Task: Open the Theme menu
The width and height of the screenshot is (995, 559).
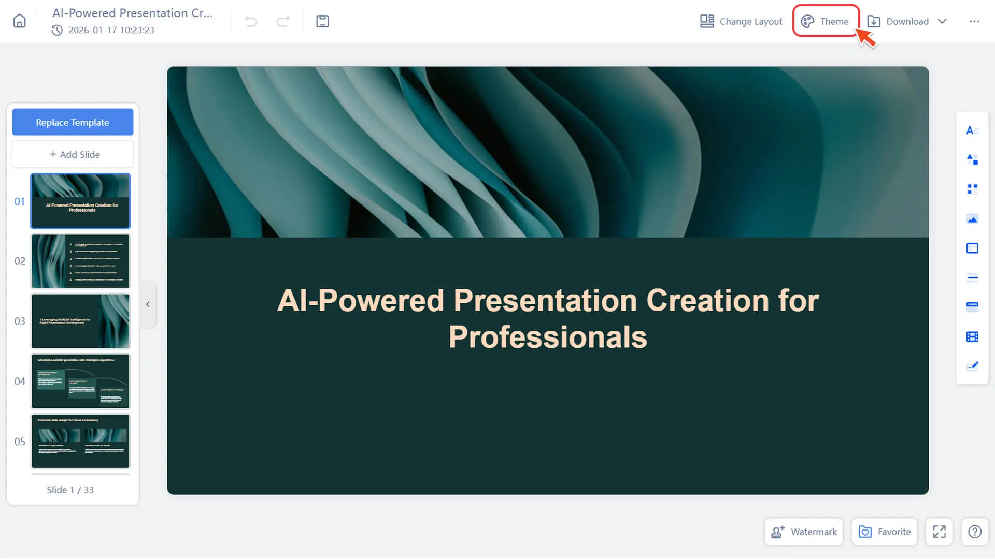Action: click(x=825, y=21)
